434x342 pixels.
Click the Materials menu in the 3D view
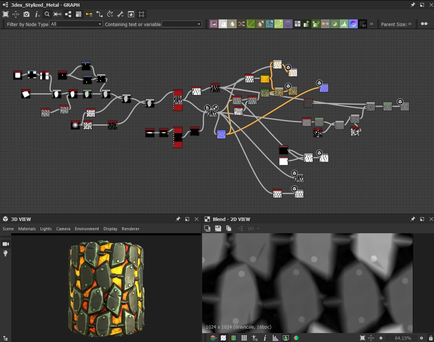[x=27, y=229]
